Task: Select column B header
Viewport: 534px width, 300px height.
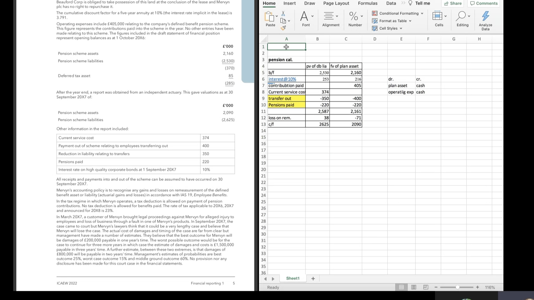Action: pos(317,39)
